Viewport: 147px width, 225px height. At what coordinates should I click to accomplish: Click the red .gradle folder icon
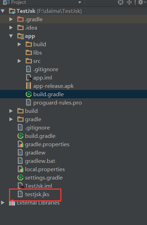pos(20,19)
